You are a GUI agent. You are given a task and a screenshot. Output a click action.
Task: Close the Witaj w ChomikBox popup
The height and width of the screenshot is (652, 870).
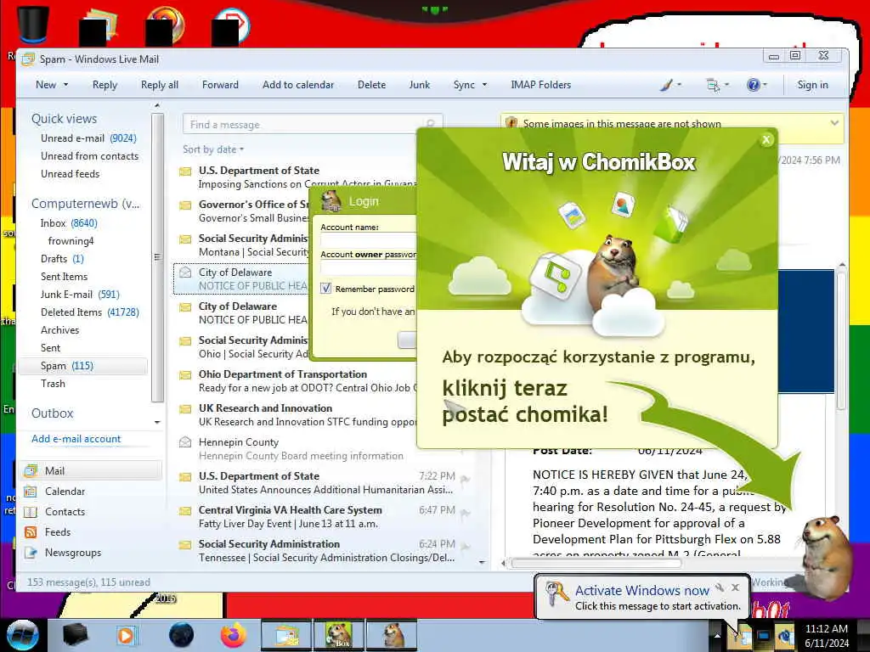pyautogui.click(x=766, y=140)
